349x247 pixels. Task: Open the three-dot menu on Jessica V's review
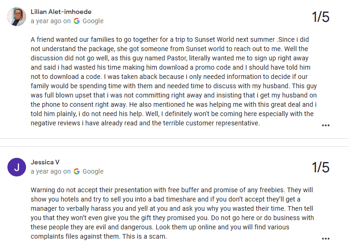(325, 238)
